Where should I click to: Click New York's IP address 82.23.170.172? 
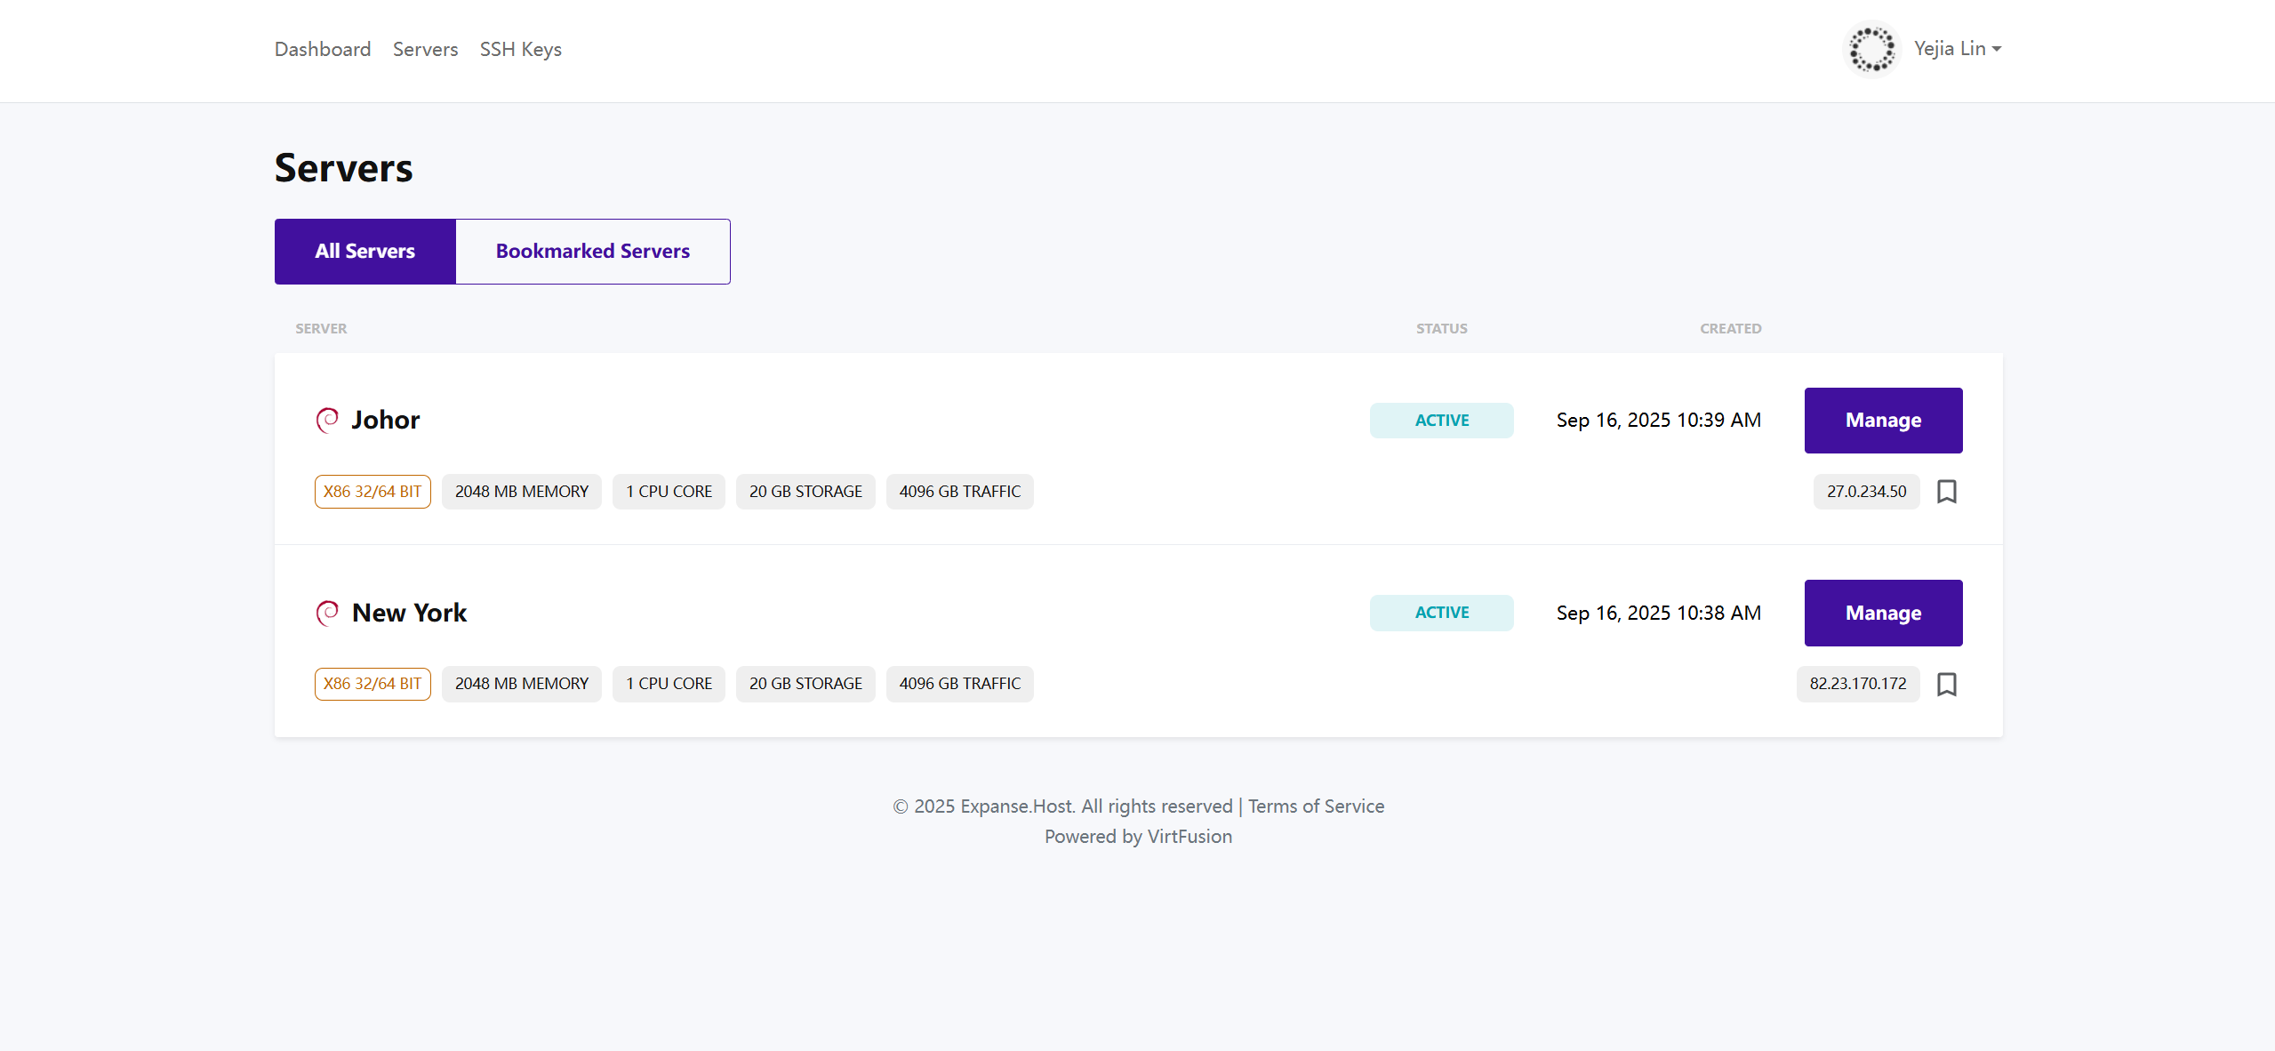click(x=1857, y=684)
